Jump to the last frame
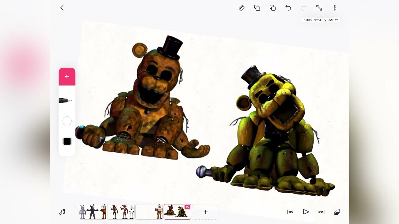 (321, 212)
